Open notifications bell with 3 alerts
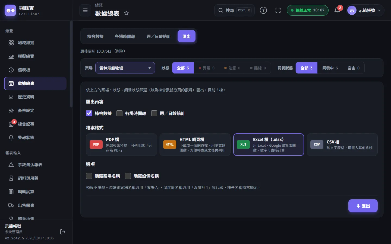Viewport: 391px width, 244px height. (338, 10)
